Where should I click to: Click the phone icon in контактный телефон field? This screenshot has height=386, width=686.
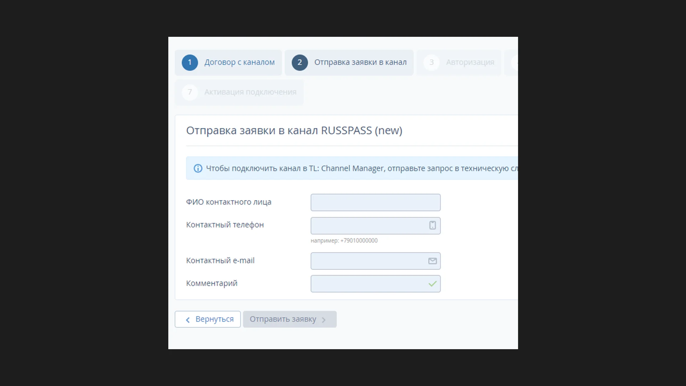point(432,225)
